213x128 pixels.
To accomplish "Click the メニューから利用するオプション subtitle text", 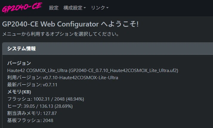I will (x=61, y=34).
